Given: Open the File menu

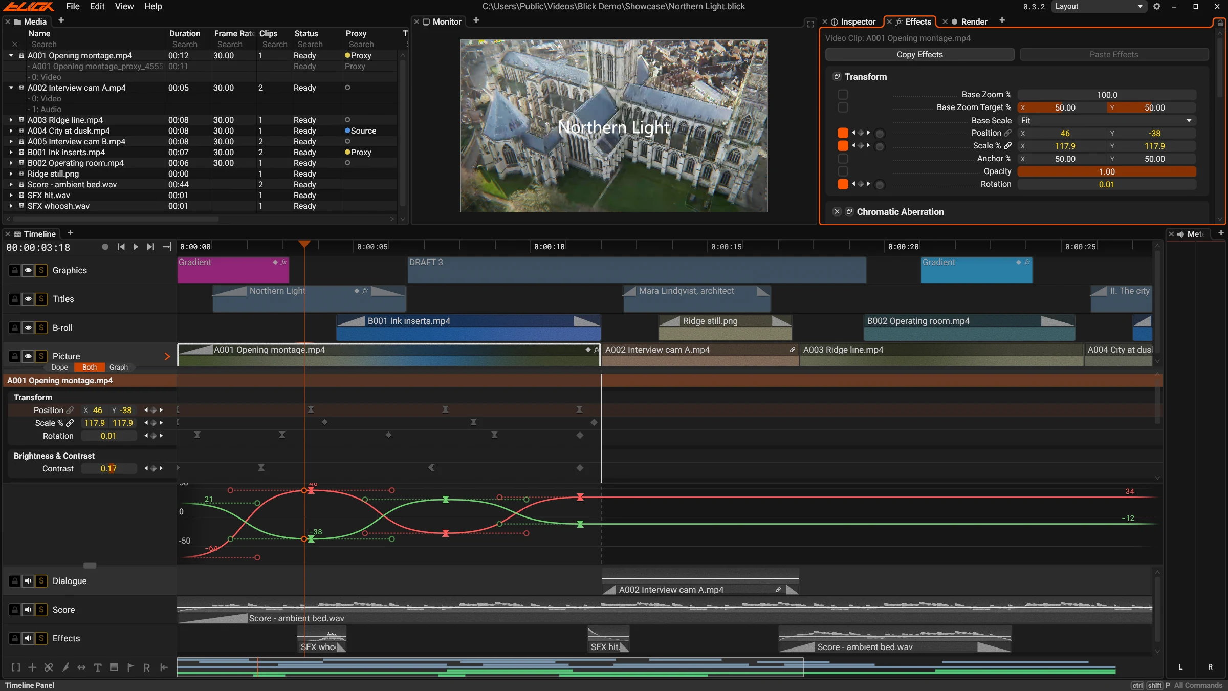Looking at the screenshot, I should (73, 6).
